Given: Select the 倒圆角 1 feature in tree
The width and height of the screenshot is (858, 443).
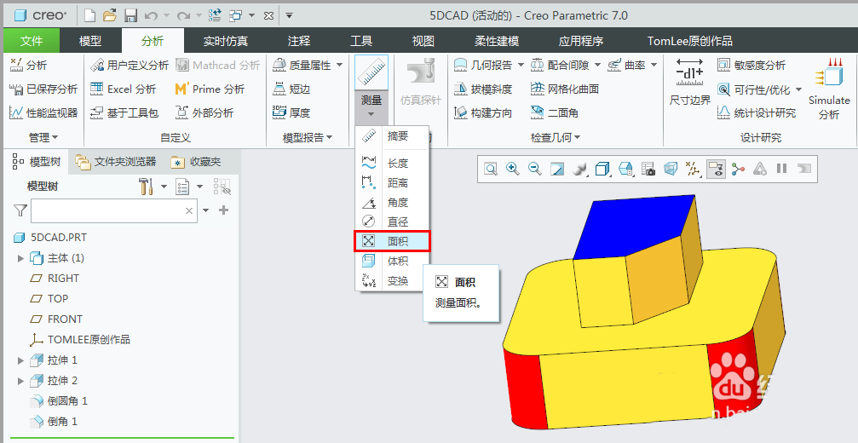Looking at the screenshot, I should pos(59,401).
